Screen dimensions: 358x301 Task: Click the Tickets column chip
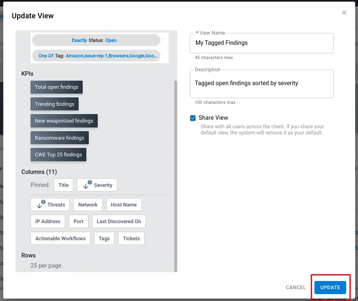[x=131, y=238]
